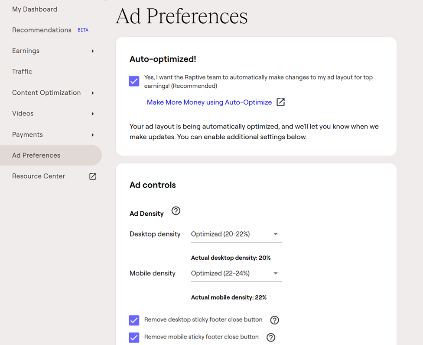Click external link icon beside Resource Center
This screenshot has width=423, height=345.
(92, 176)
